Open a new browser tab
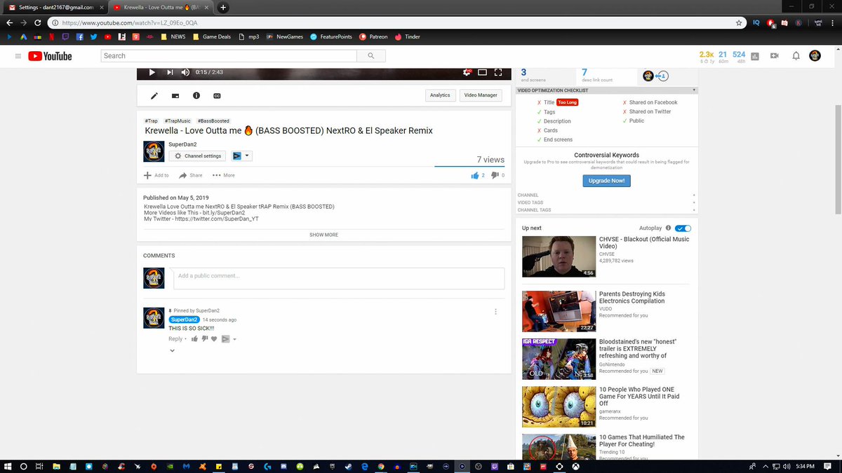 tap(223, 8)
